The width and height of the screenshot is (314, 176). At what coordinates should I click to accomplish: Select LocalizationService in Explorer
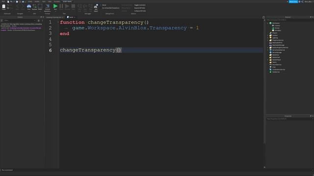(x=278, y=69)
